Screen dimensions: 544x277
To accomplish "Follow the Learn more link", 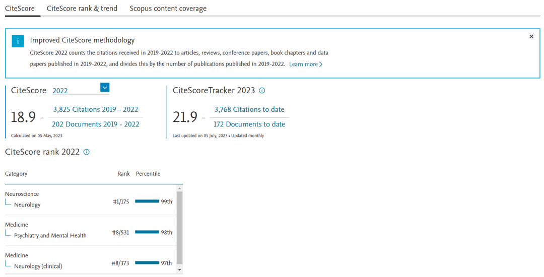I will pos(306,64).
